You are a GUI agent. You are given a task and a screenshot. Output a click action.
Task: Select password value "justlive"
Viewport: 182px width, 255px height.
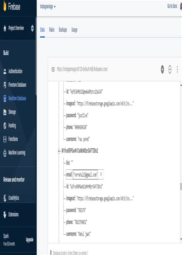pos(83,116)
